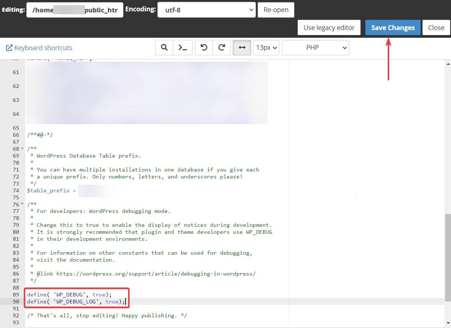Screen dimensions: 451x336
Task: Click Save Changes to save the file
Action: 393,27
